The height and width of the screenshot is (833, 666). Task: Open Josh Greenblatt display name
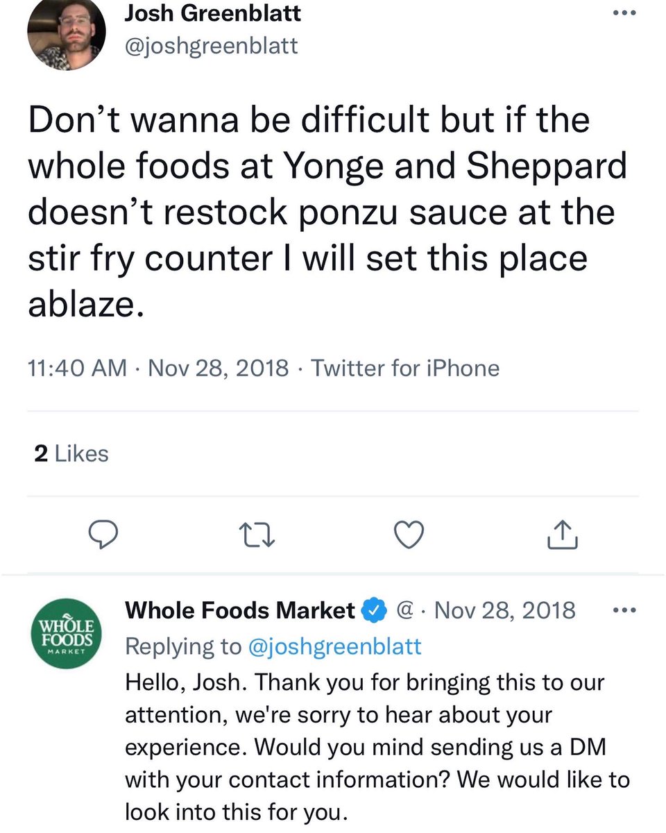click(212, 12)
